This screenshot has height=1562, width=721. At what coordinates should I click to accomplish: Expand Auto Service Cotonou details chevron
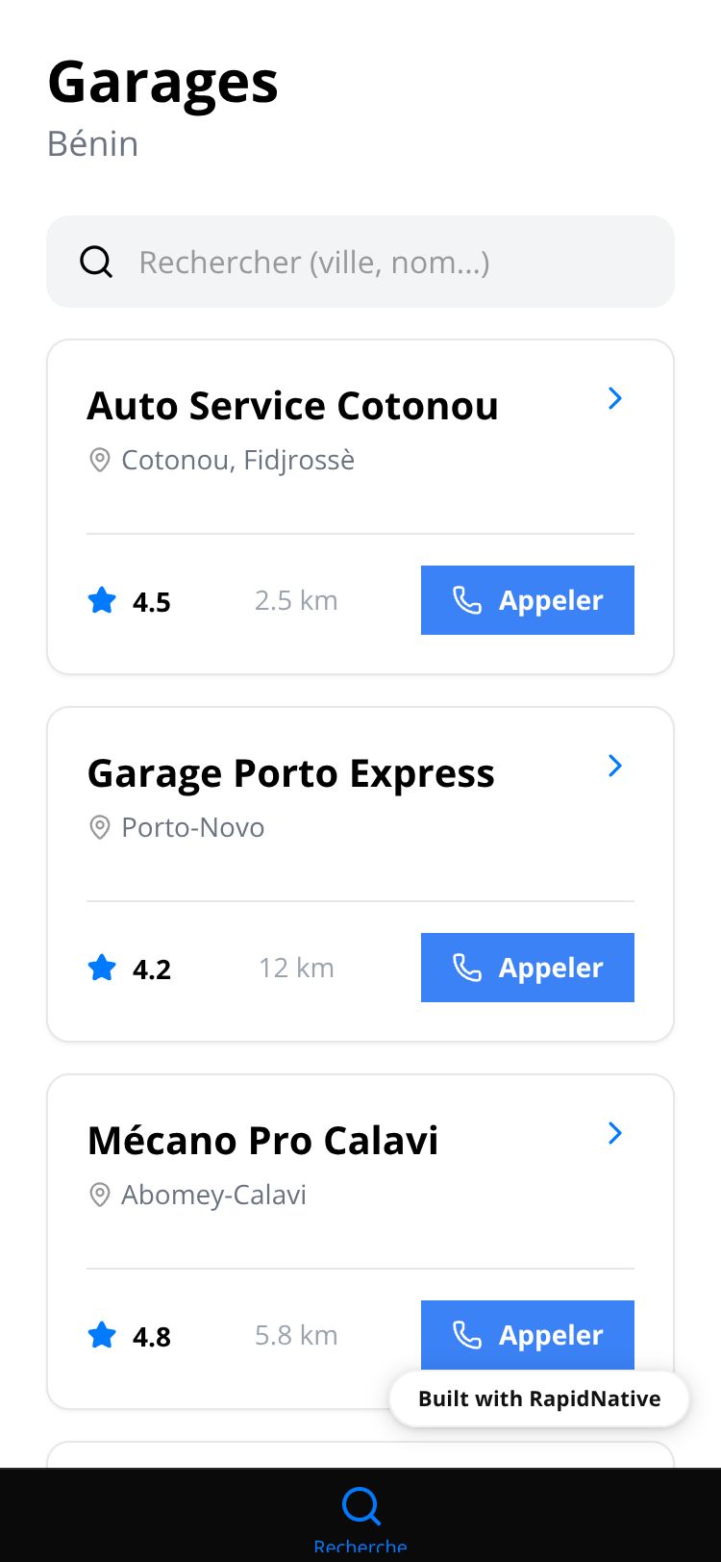coord(615,398)
